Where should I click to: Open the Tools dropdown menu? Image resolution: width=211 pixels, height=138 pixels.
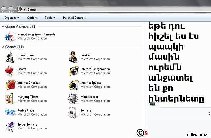click(x=50, y=18)
